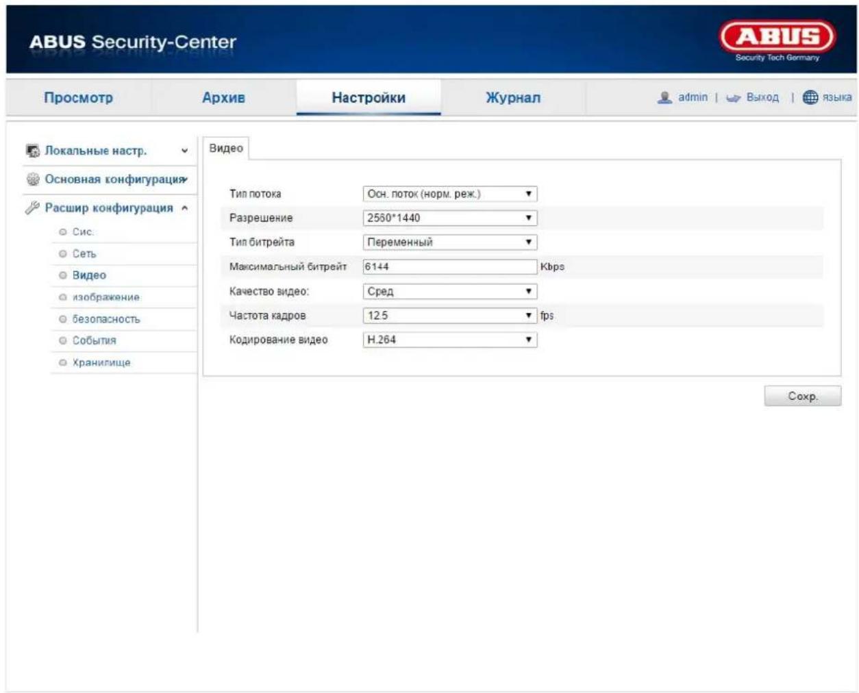Image resolution: width=859 pixels, height=693 pixels.
Task: Click the Максимальный битрейт label
Action: (288, 266)
